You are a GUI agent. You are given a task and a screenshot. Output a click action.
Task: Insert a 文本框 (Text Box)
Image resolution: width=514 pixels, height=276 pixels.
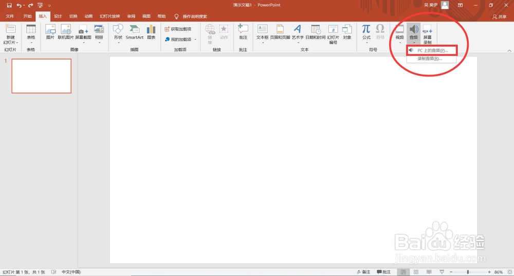[262, 34]
